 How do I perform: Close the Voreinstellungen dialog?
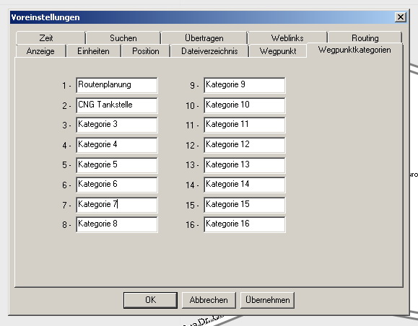pyautogui.click(x=401, y=17)
